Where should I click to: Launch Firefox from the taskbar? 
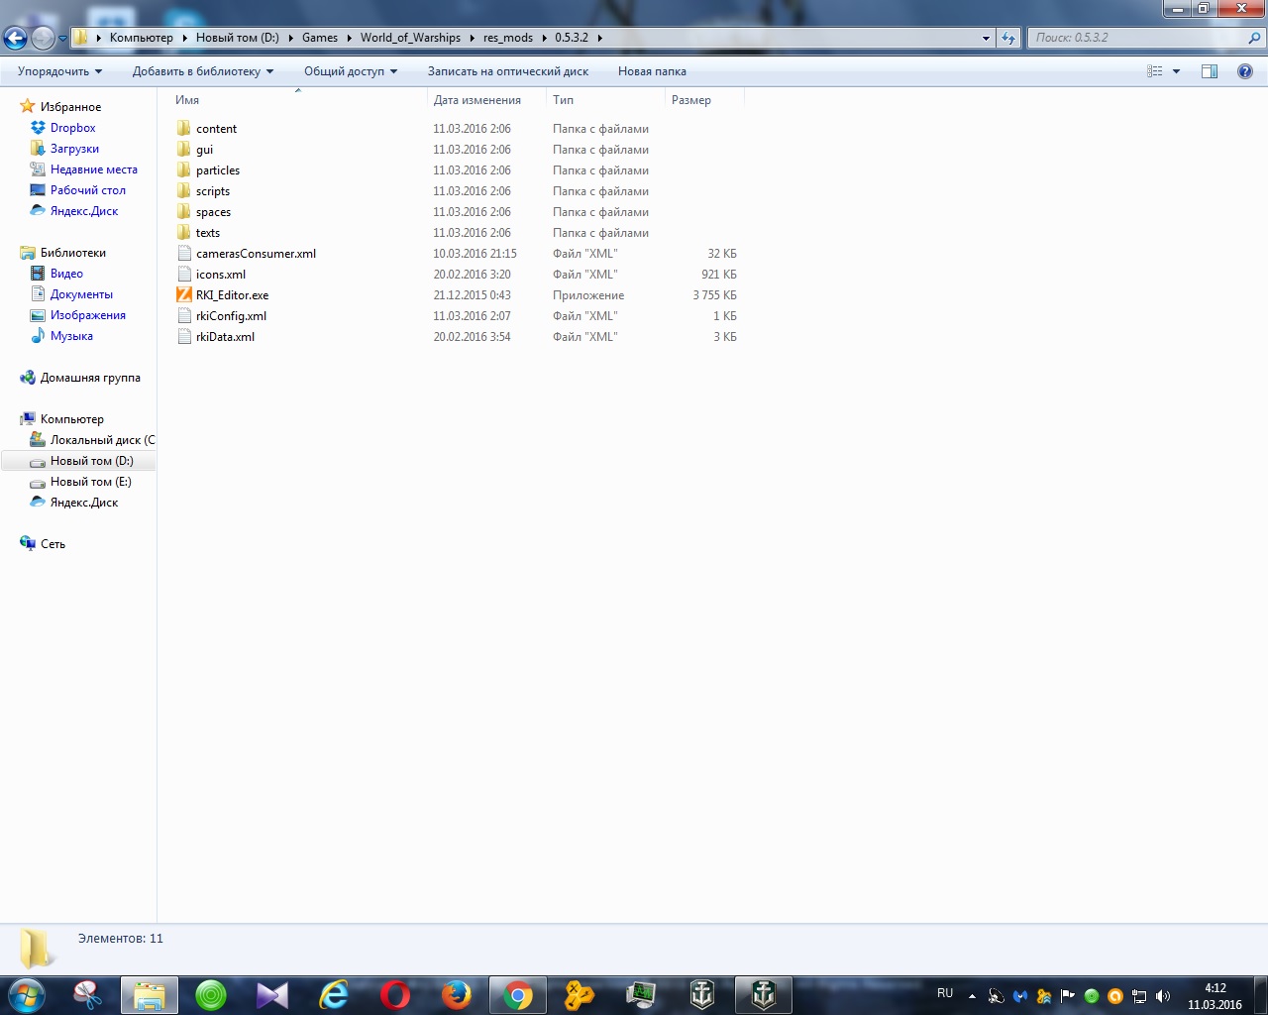pos(457,994)
